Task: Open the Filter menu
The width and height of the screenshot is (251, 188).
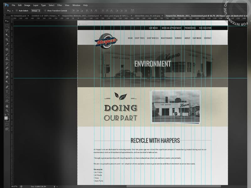Action: 60,5
